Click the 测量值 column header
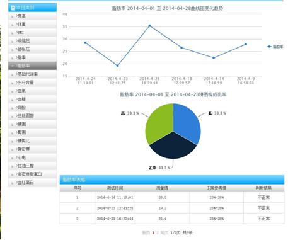Screen dimensions: 288x240 [162, 188]
